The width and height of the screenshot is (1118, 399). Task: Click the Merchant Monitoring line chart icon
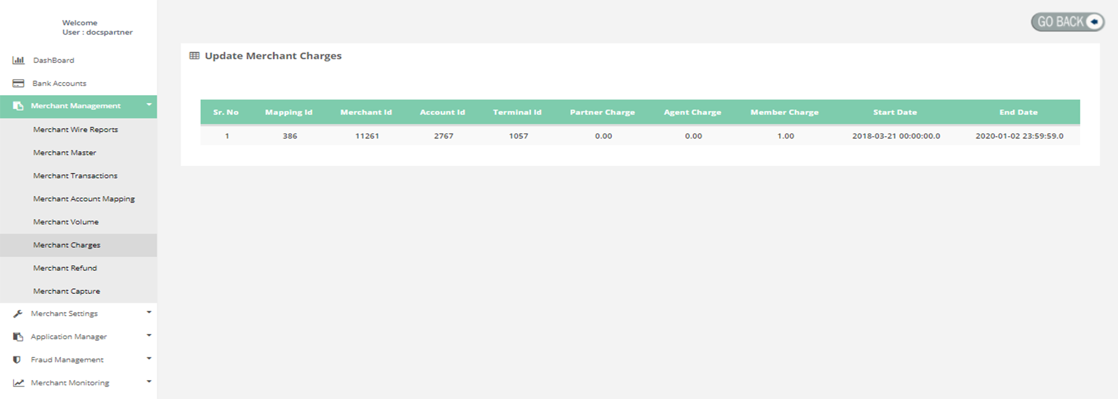(x=19, y=383)
